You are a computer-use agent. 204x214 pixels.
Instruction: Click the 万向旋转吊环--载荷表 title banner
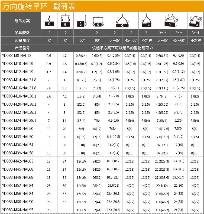click(39, 7)
